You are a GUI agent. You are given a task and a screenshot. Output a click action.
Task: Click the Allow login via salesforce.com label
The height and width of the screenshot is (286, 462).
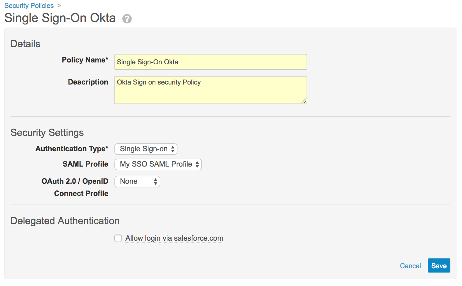pyautogui.click(x=174, y=238)
